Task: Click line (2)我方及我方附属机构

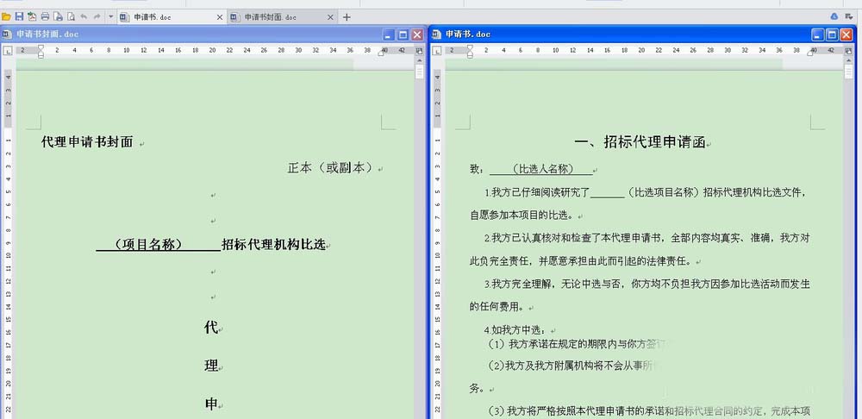Action: click(572, 366)
